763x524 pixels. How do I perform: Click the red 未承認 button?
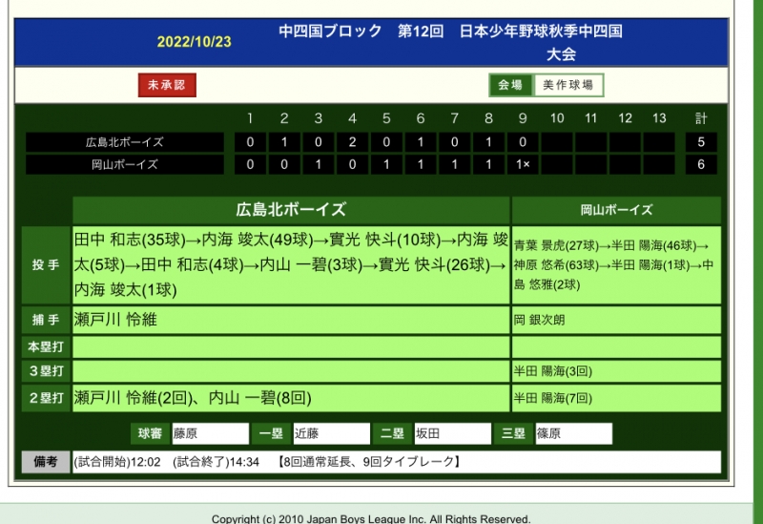click(167, 85)
